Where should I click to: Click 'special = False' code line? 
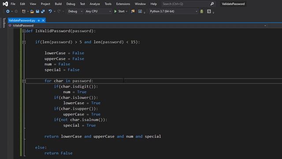[62, 70]
